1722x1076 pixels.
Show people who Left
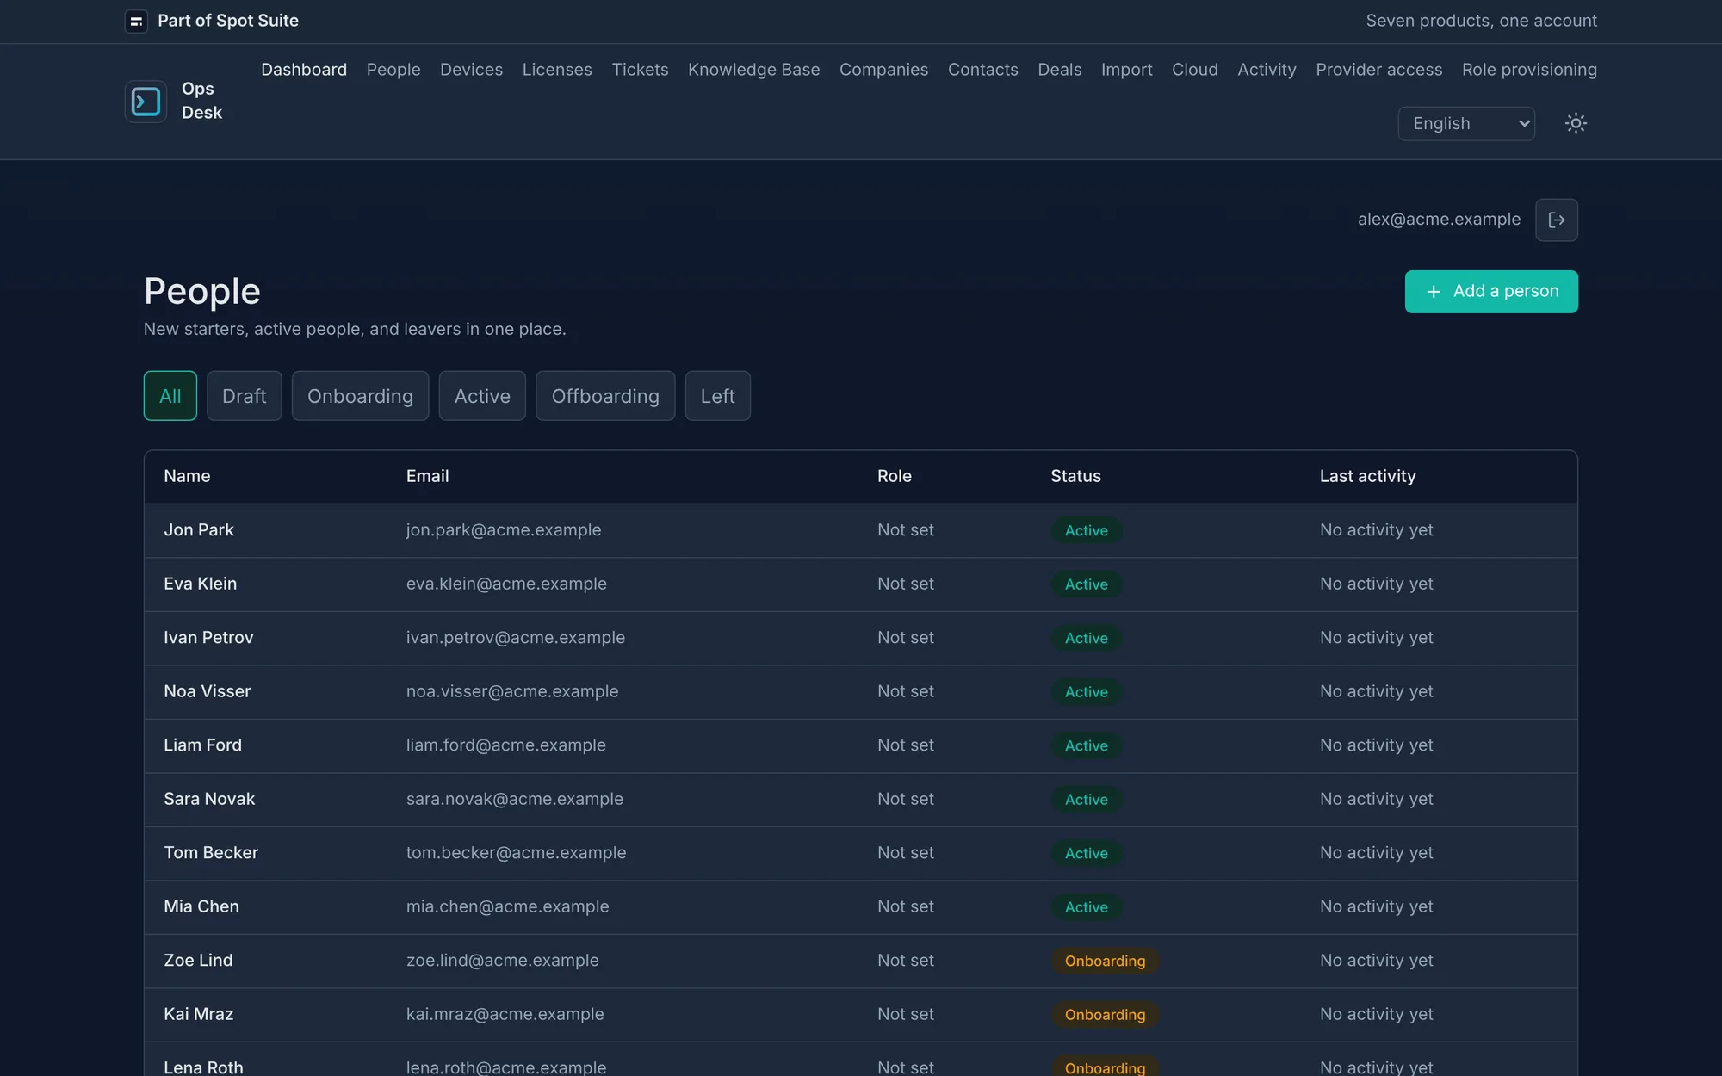[717, 396]
